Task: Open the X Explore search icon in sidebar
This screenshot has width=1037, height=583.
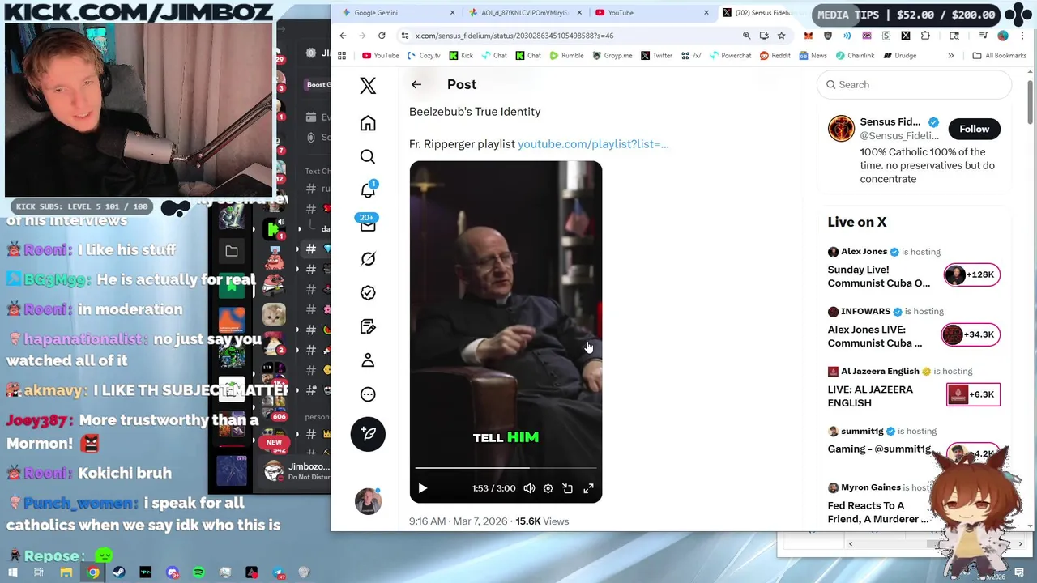Action: pyautogui.click(x=368, y=157)
